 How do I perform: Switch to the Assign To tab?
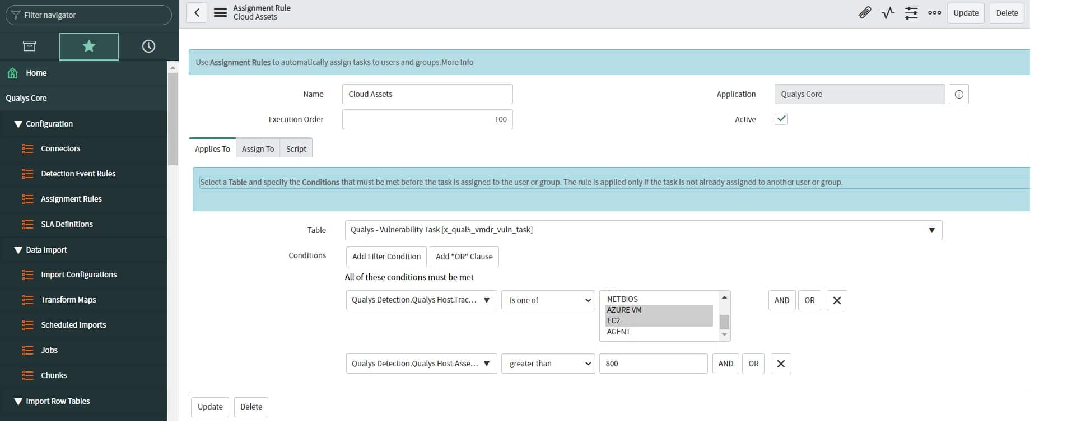tap(258, 148)
